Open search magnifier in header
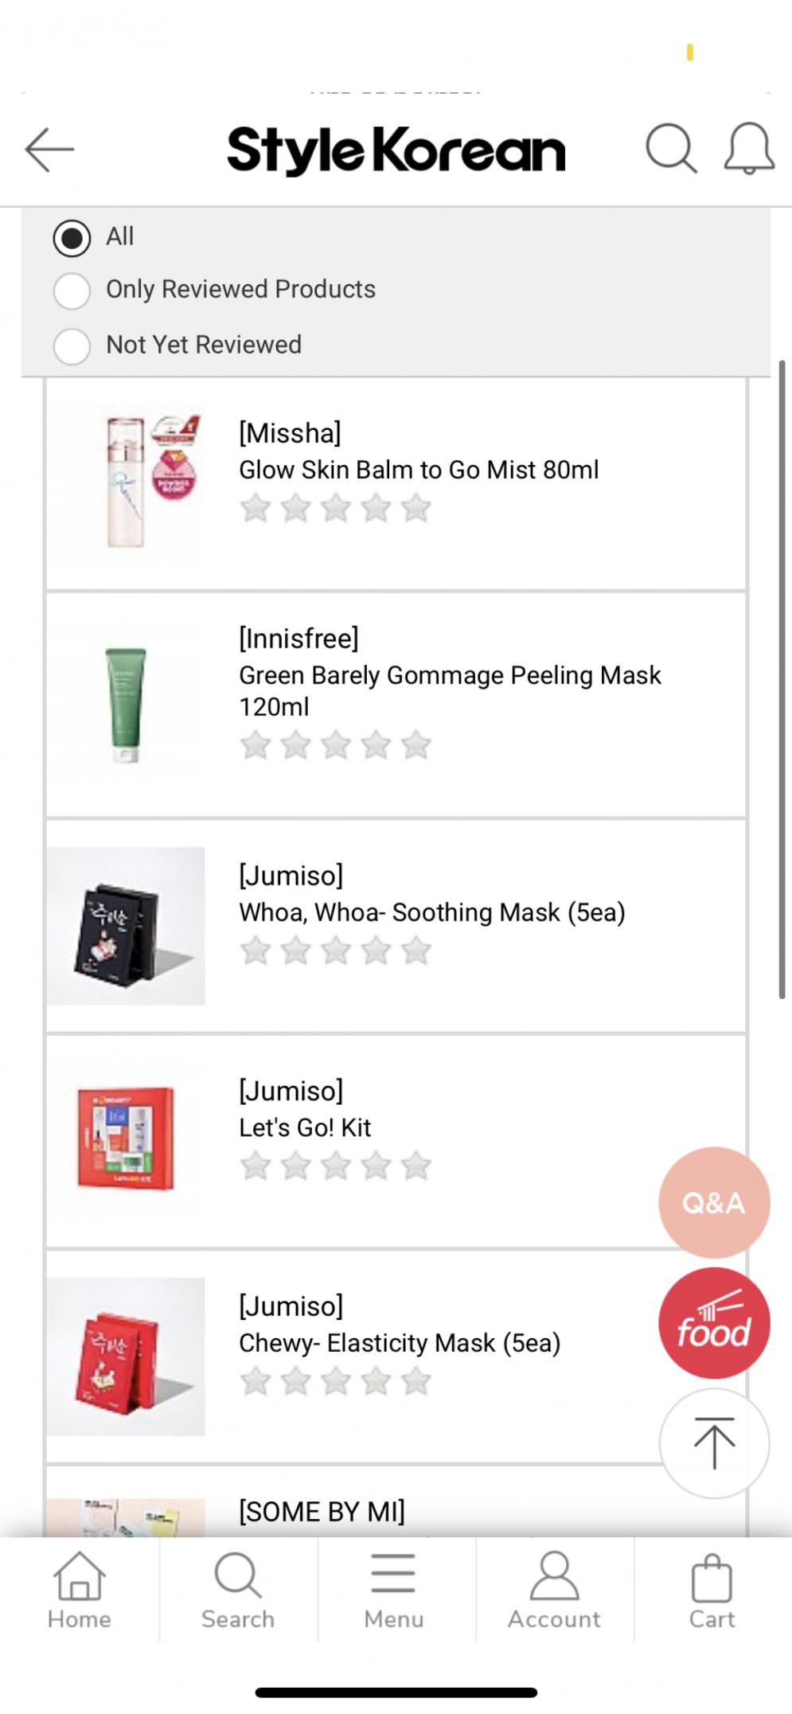Image resolution: width=792 pixels, height=1714 pixels. (x=671, y=148)
